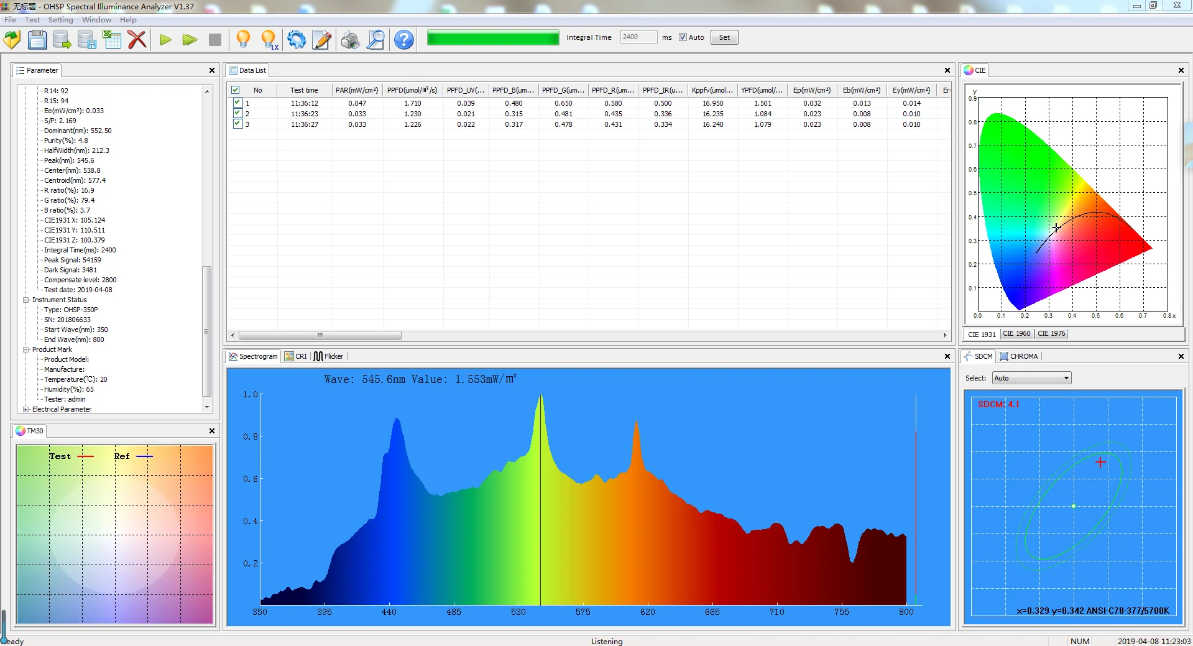Switch to CIE 1976 view
Screen dimensions: 1193x646
point(1050,333)
